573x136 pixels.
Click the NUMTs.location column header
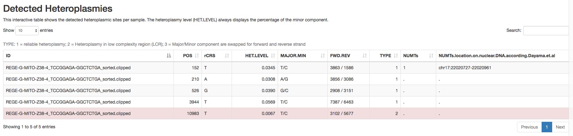point(497,56)
